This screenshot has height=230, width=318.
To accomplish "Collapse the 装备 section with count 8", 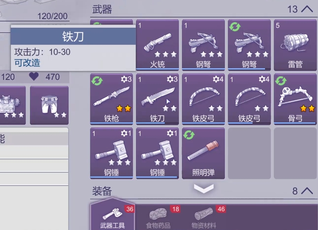I will (307, 191).
